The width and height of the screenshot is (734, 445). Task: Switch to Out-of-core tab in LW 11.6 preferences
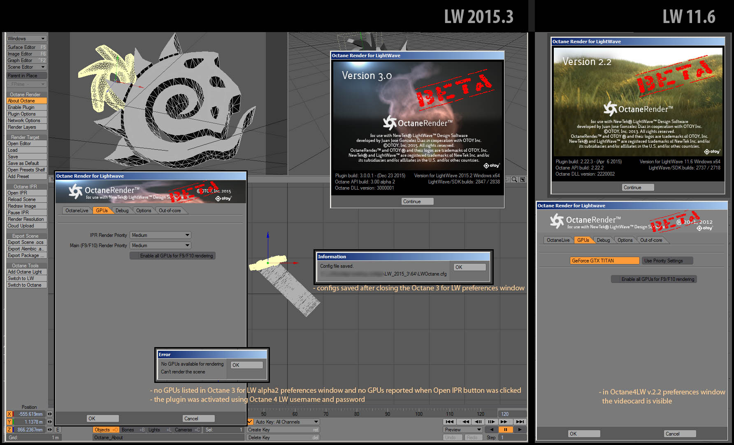651,240
